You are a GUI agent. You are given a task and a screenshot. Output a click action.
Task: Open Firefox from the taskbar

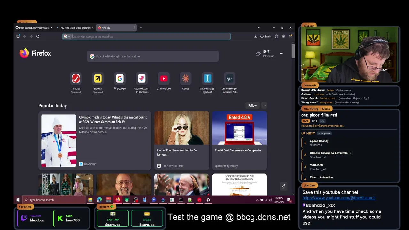coord(118,200)
